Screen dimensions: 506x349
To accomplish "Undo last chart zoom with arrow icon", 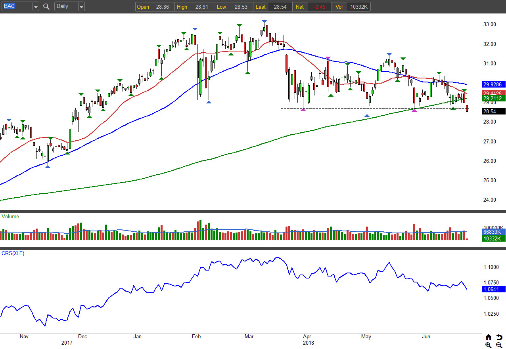I will click(x=499, y=338).
